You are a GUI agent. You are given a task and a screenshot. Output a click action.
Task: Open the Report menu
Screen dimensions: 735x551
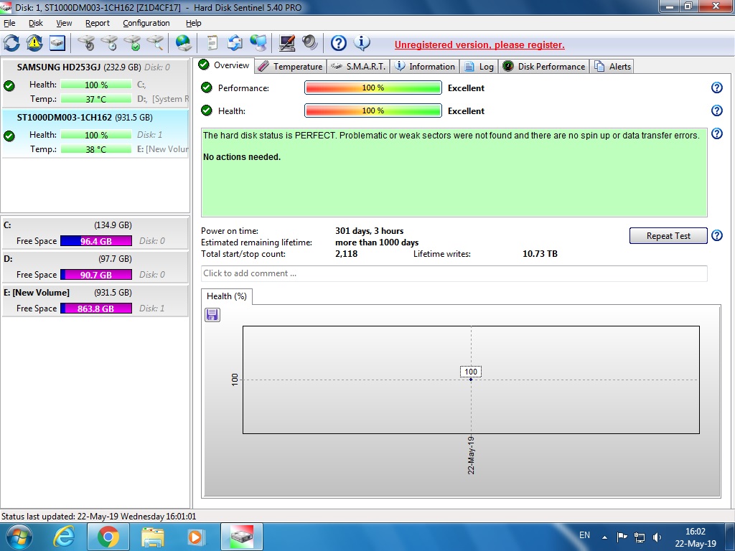[x=98, y=23]
